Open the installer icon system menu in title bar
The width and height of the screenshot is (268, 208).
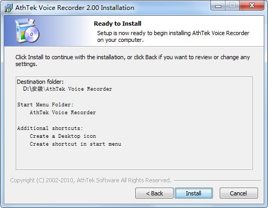click(x=8, y=8)
